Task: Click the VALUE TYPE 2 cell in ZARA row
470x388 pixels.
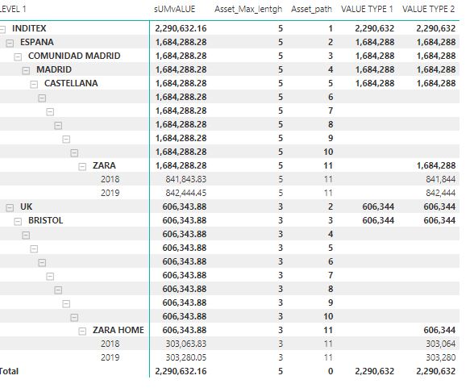Action: (436, 165)
